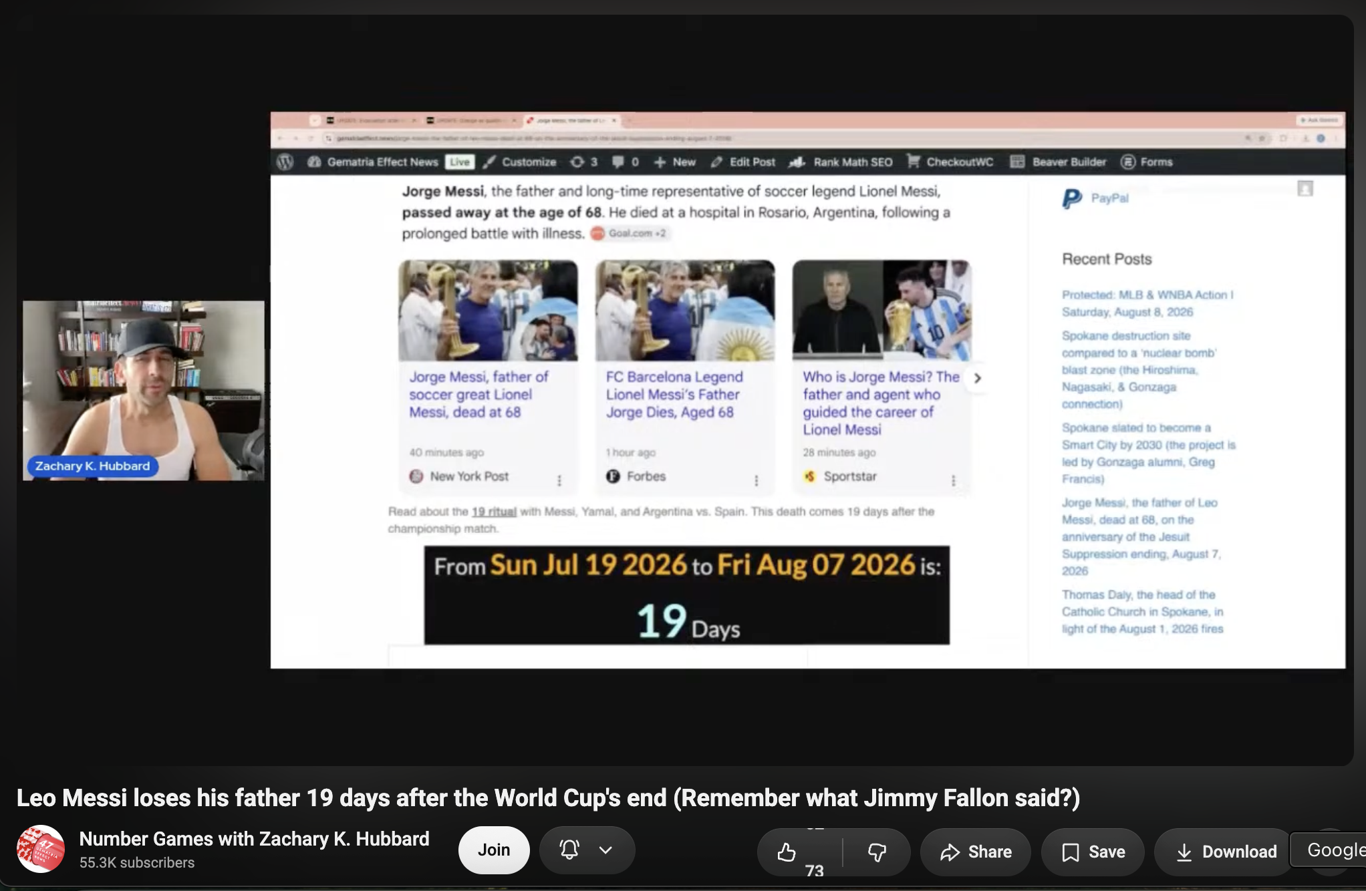Open 'Spokane slated to become a Smart City' post
The image size is (1366, 891).
pos(1149,453)
